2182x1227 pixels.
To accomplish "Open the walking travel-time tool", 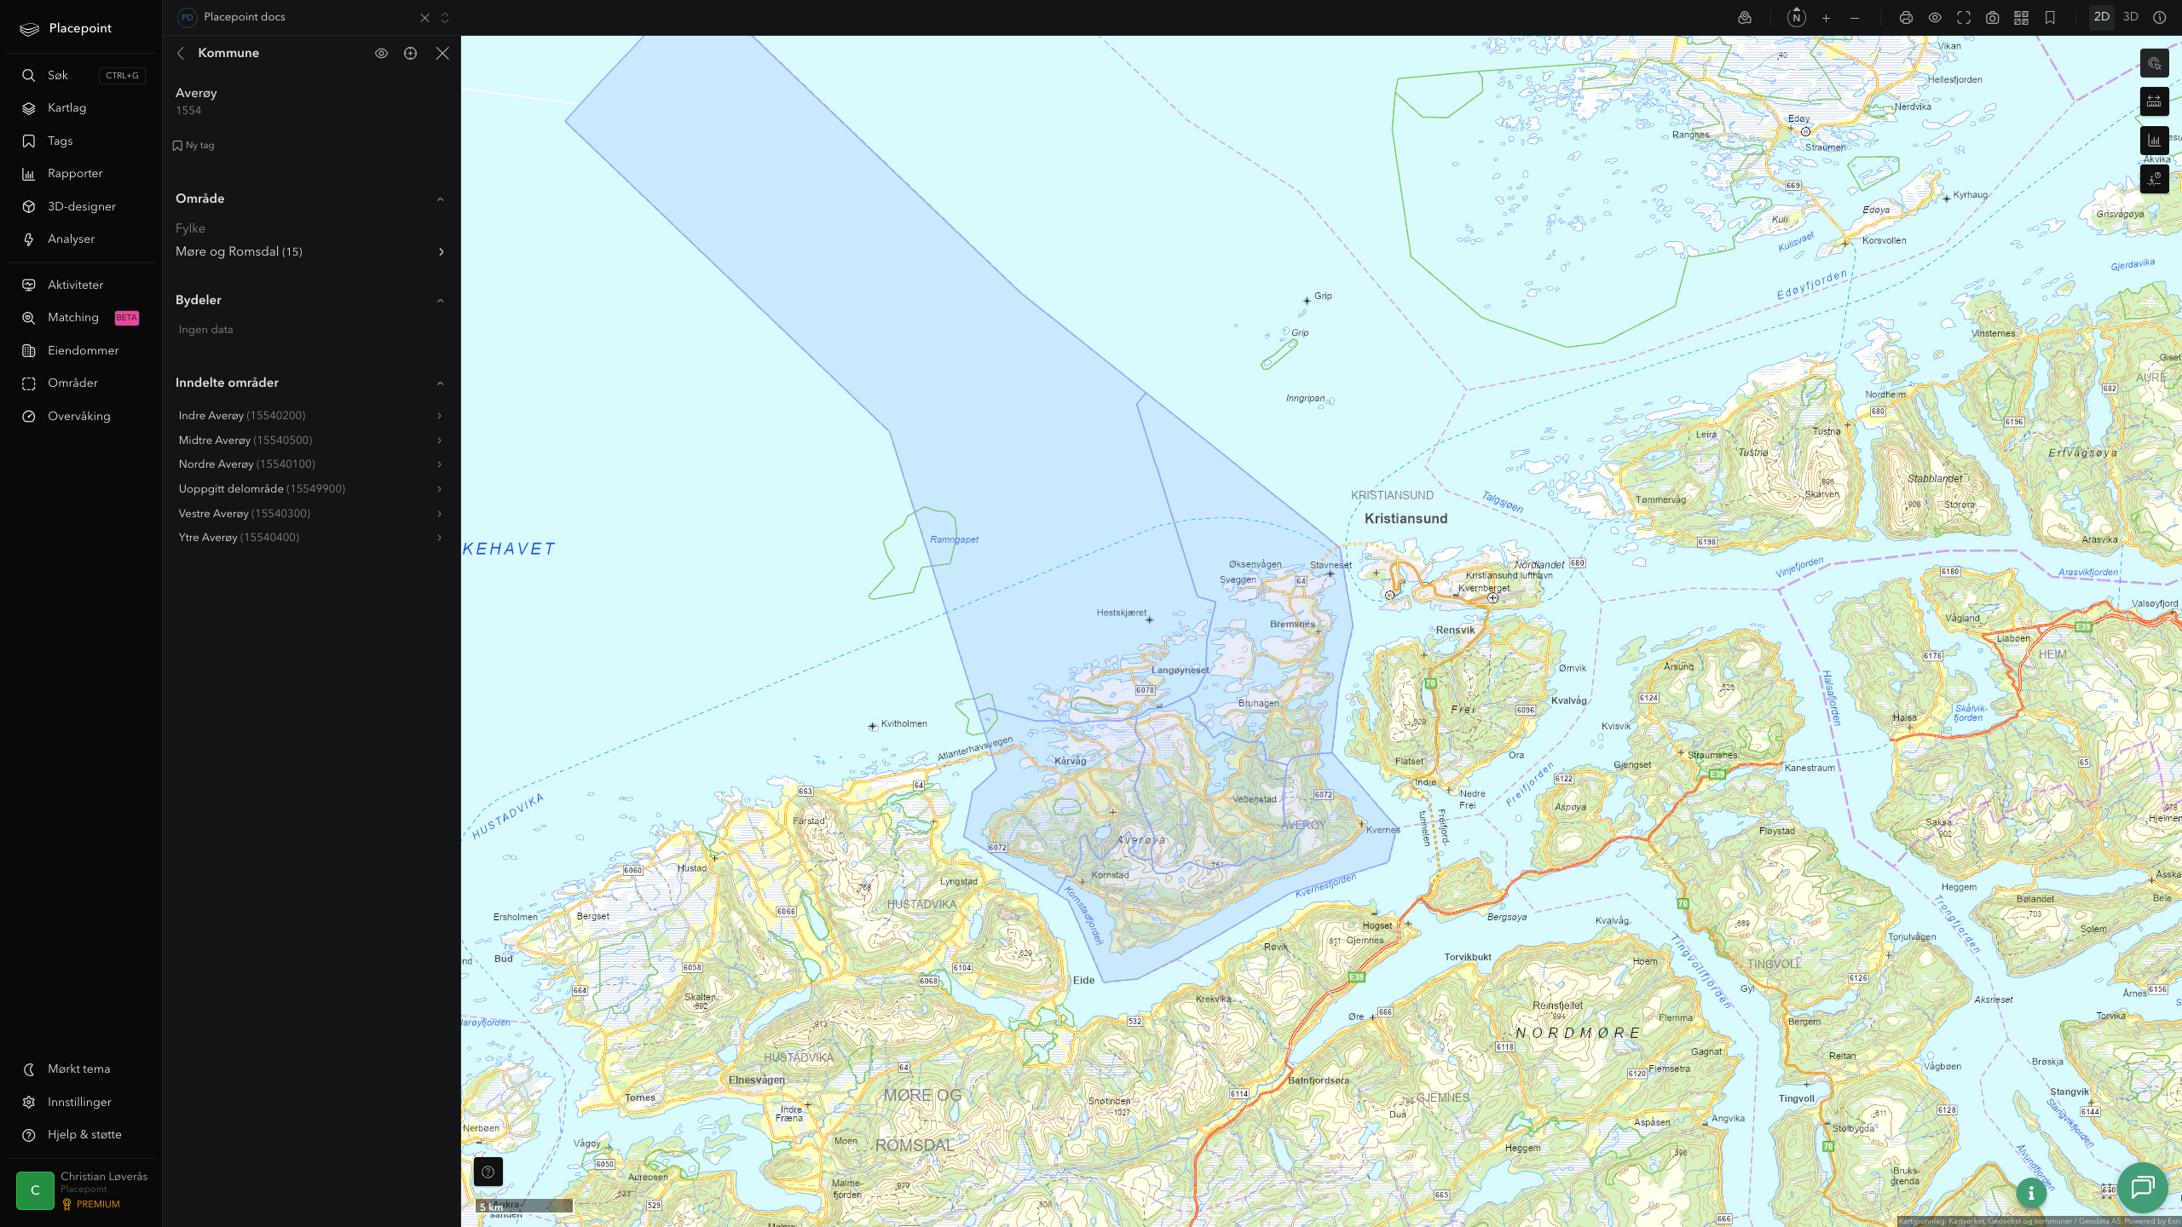I will click(2155, 179).
